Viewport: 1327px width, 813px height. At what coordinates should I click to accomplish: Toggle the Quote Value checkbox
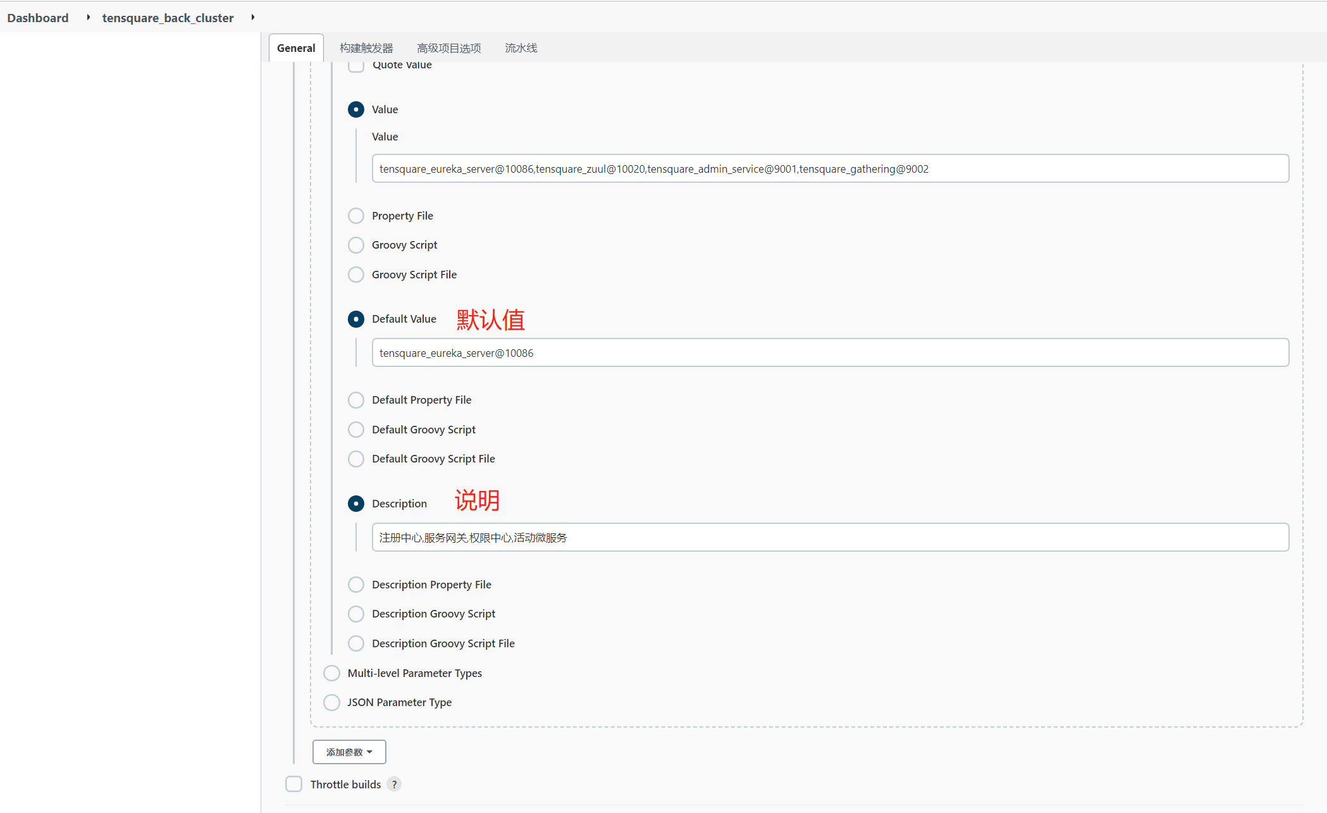click(x=357, y=63)
